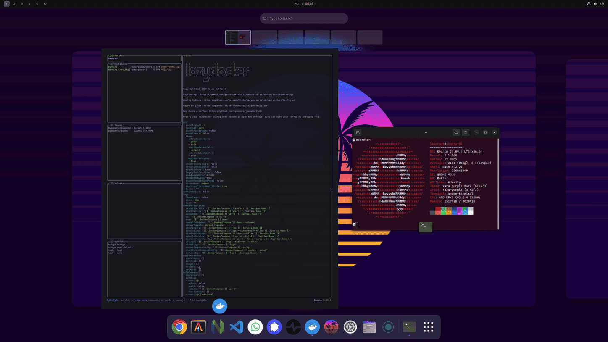Open the palm tree sunset app icon
608x342 pixels.
pyautogui.click(x=331, y=327)
